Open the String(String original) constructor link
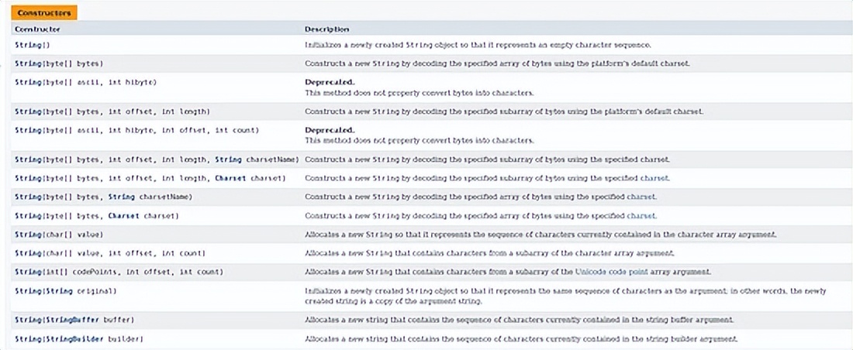Image resolution: width=853 pixels, height=350 pixels. pos(27,290)
